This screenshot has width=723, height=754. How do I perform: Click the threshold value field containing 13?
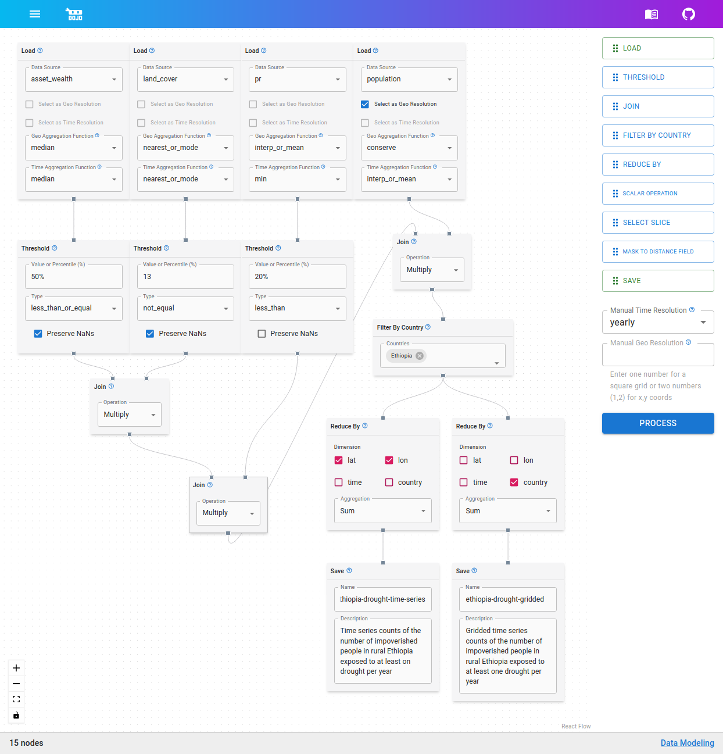[185, 277]
